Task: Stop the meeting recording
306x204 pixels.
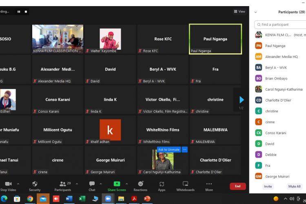Action: coord(26,12)
